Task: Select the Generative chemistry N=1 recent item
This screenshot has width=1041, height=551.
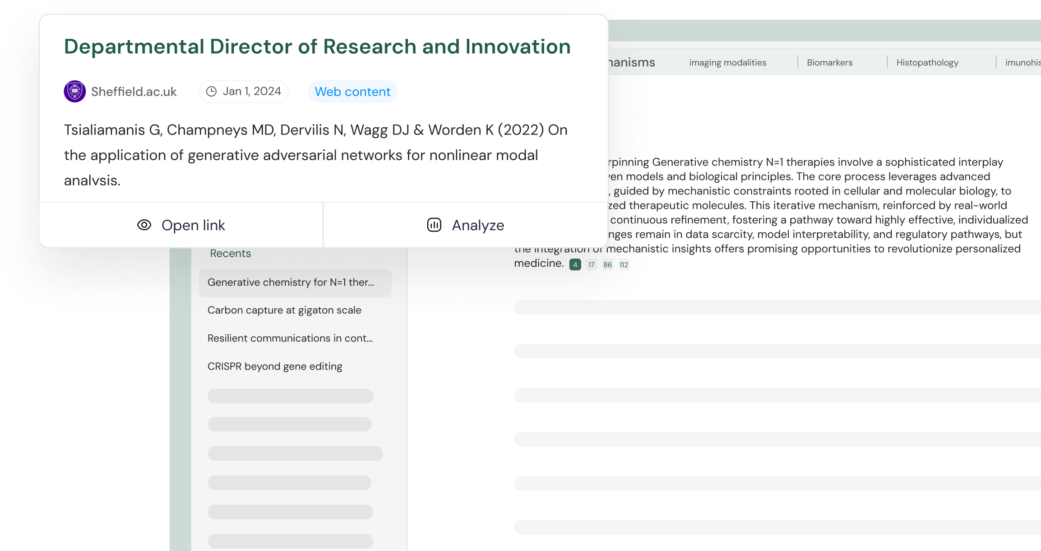Action: 291,282
